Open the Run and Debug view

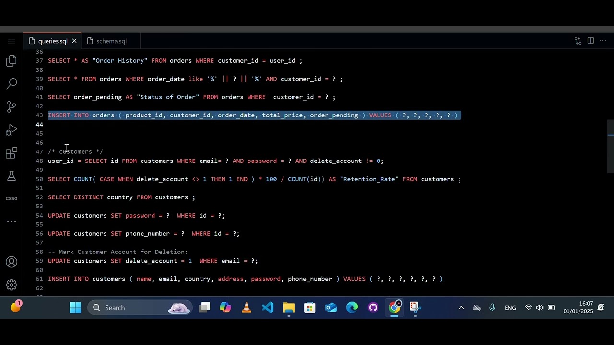point(12,130)
